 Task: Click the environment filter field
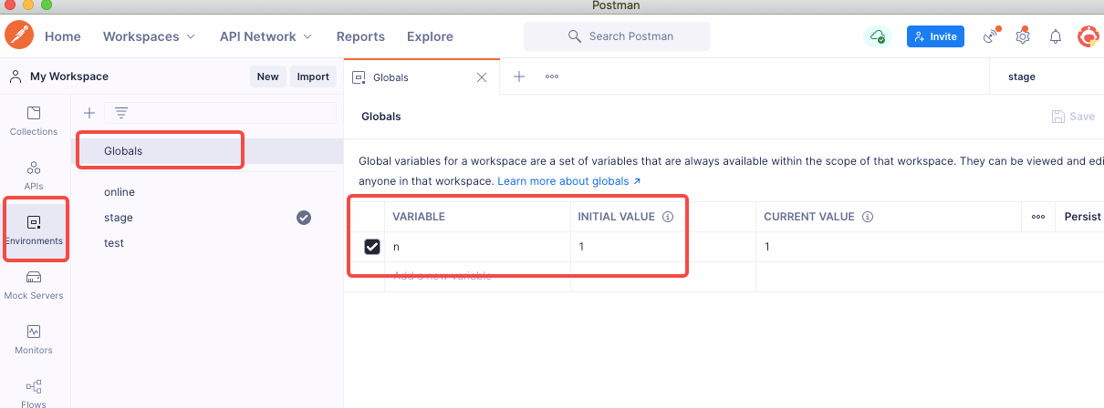[x=220, y=113]
